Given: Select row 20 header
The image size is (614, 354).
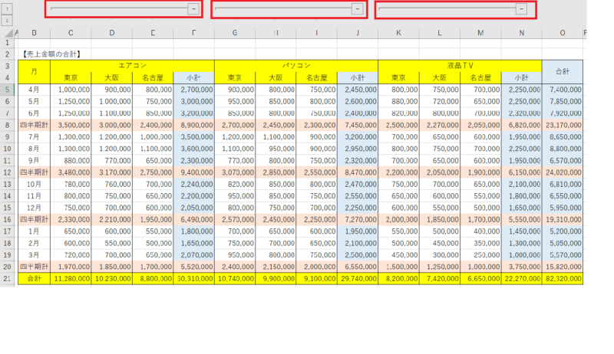Looking at the screenshot, I should 7,267.
